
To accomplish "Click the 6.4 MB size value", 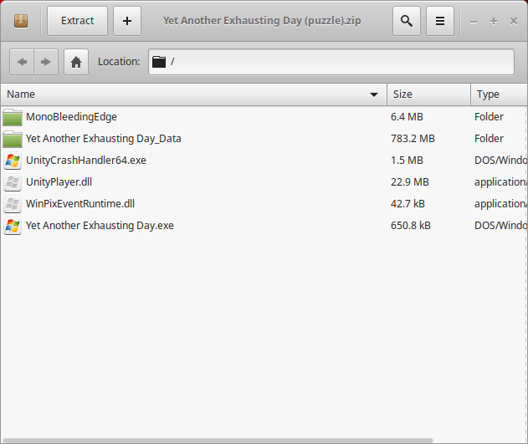I will 407,117.
